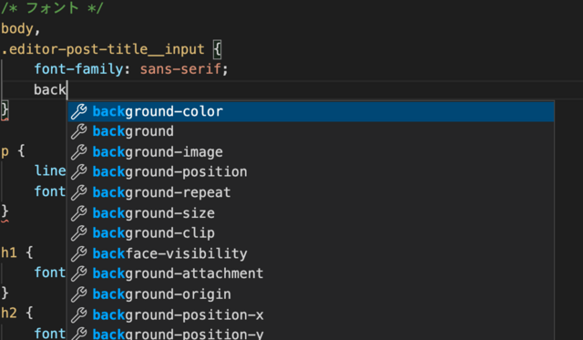
Task: Click the h1 selector line
Action: point(17,252)
